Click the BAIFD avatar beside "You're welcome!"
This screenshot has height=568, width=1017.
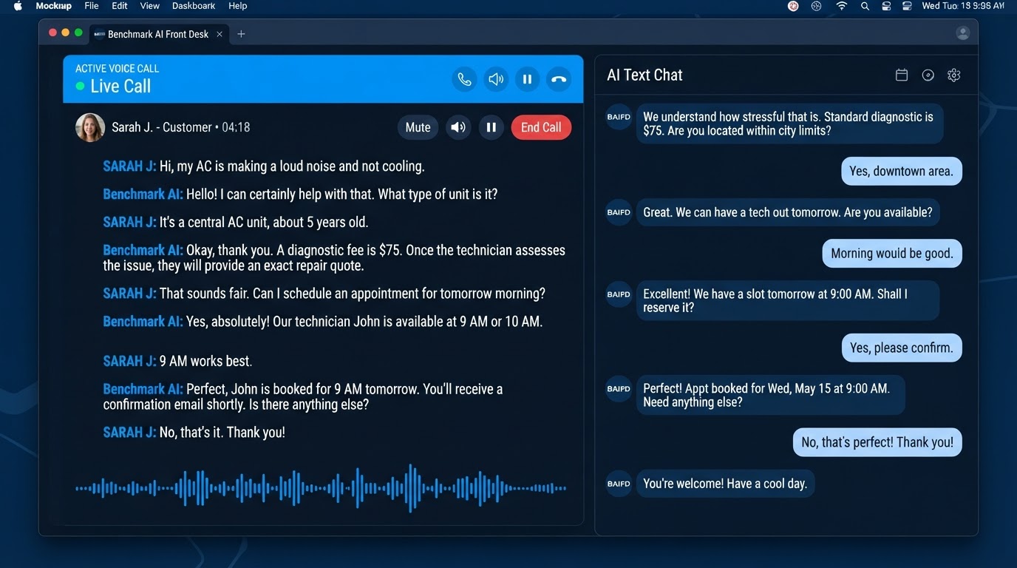tap(619, 484)
